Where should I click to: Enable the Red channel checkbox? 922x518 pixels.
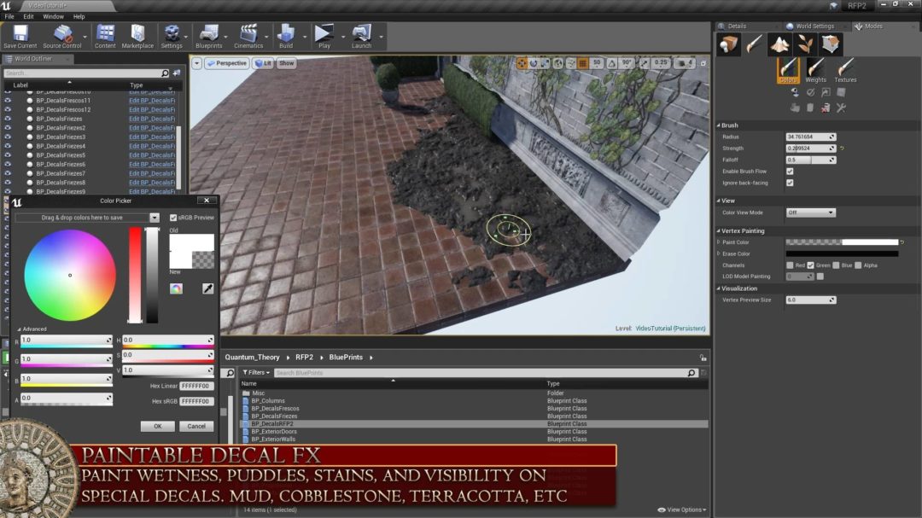click(790, 265)
